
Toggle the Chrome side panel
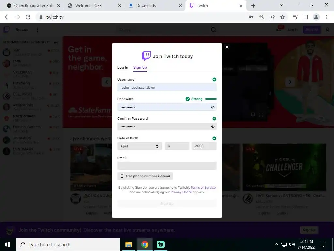[x=306, y=17]
